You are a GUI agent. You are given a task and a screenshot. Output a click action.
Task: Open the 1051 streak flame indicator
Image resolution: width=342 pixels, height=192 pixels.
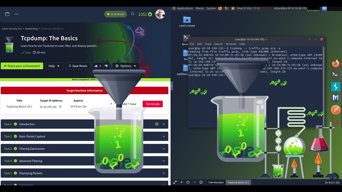(x=145, y=14)
